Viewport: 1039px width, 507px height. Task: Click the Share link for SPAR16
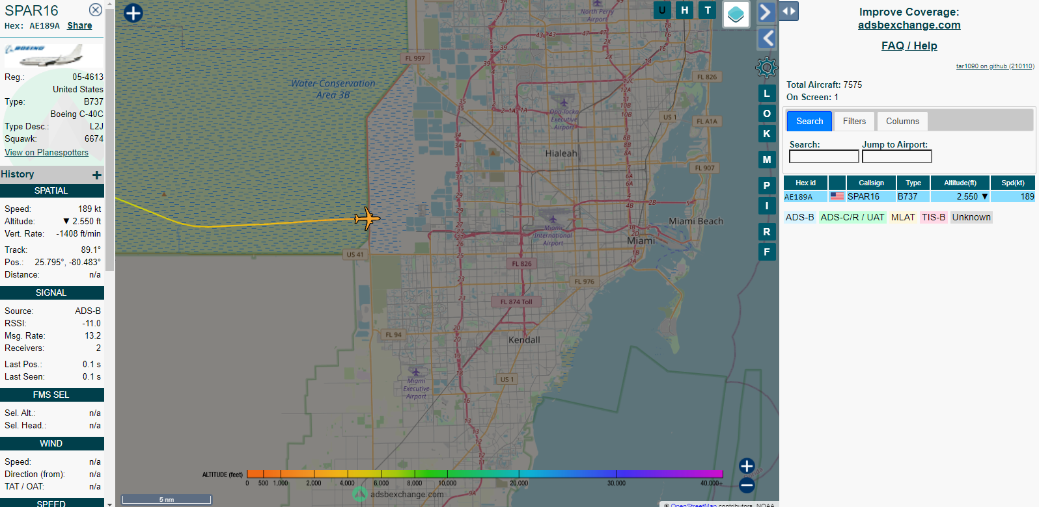coord(79,25)
